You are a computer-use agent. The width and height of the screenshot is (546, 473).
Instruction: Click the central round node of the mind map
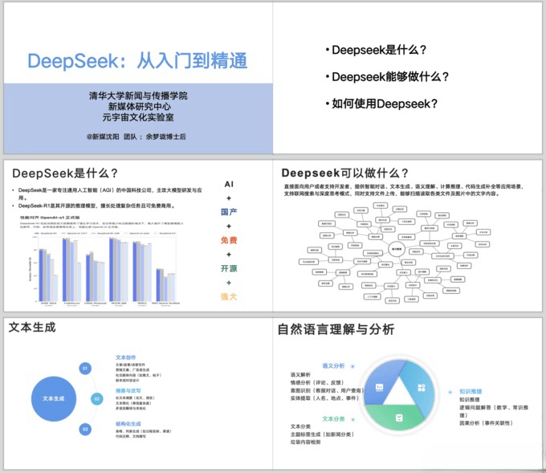397,249
